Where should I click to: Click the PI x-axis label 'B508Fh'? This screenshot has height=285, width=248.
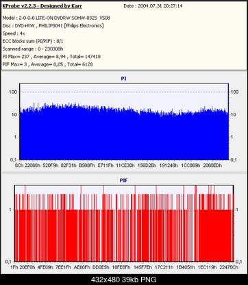(x=87, y=165)
